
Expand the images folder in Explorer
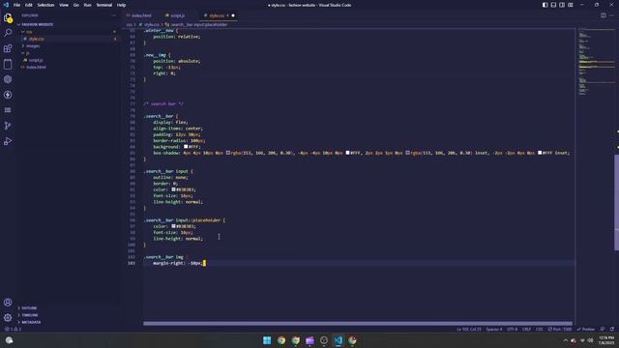point(33,45)
